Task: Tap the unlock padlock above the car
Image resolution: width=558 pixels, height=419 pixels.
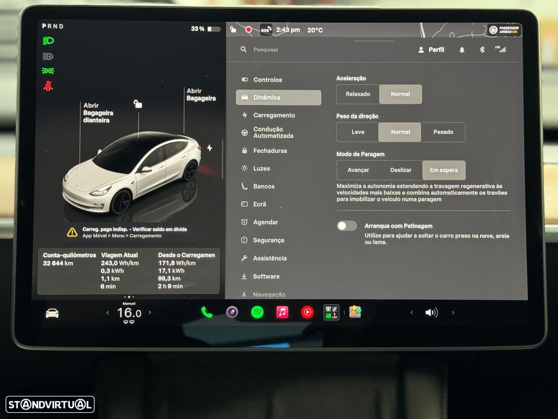Action: tap(138, 104)
